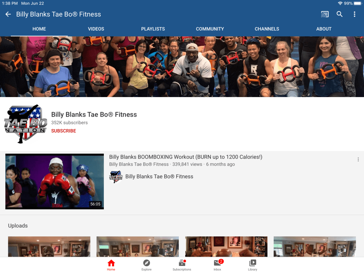Switch to the Playlists tab

[153, 29]
